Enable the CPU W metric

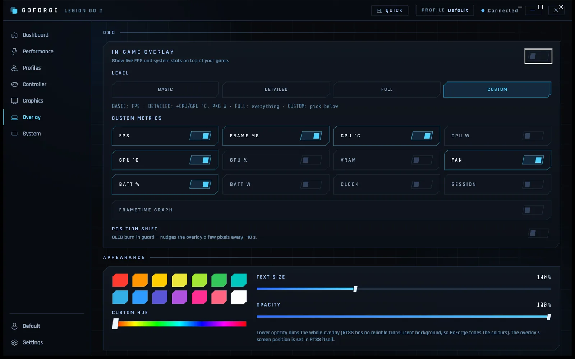[x=533, y=136]
